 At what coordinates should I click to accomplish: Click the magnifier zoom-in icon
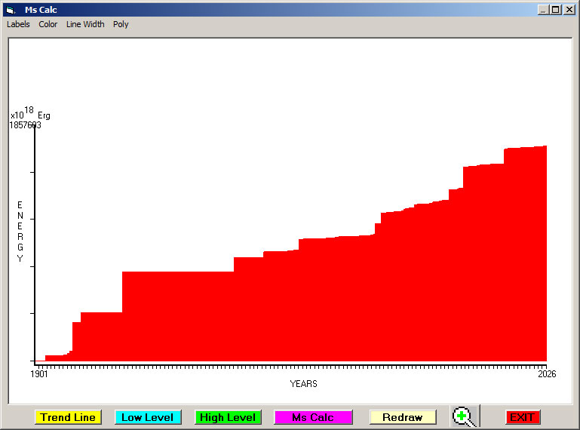click(465, 416)
